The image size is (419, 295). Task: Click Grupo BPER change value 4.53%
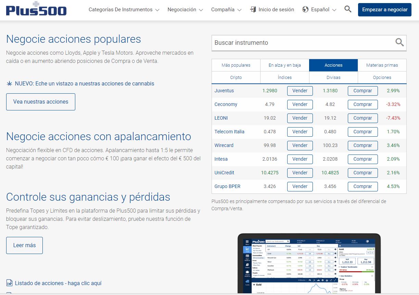pyautogui.click(x=393, y=186)
